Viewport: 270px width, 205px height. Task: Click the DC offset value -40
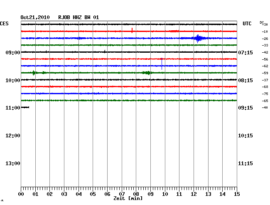(265, 107)
